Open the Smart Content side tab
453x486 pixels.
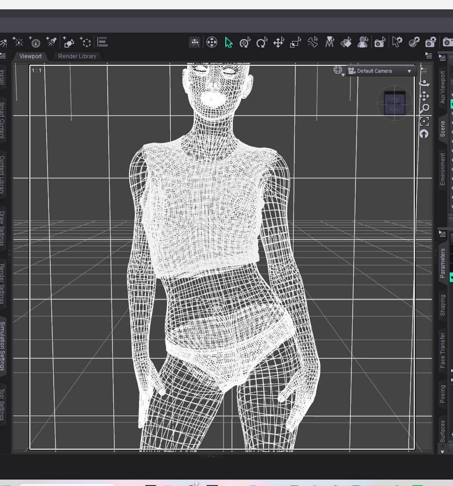click(2, 120)
